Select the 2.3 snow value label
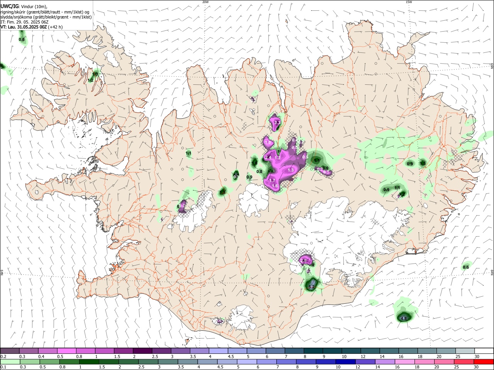 (277, 123)
